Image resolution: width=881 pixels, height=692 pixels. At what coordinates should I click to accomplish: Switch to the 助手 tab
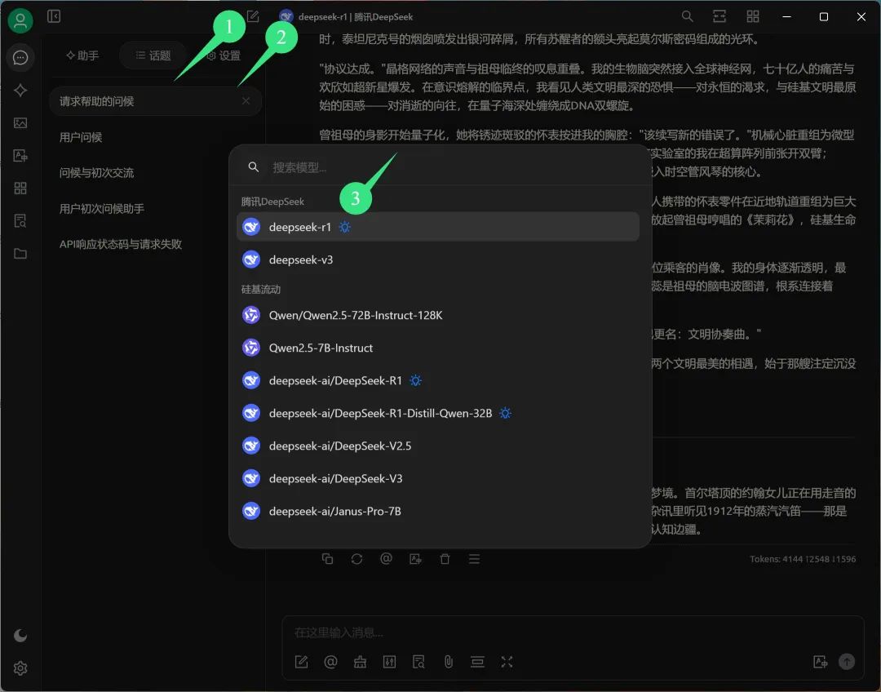click(x=82, y=55)
